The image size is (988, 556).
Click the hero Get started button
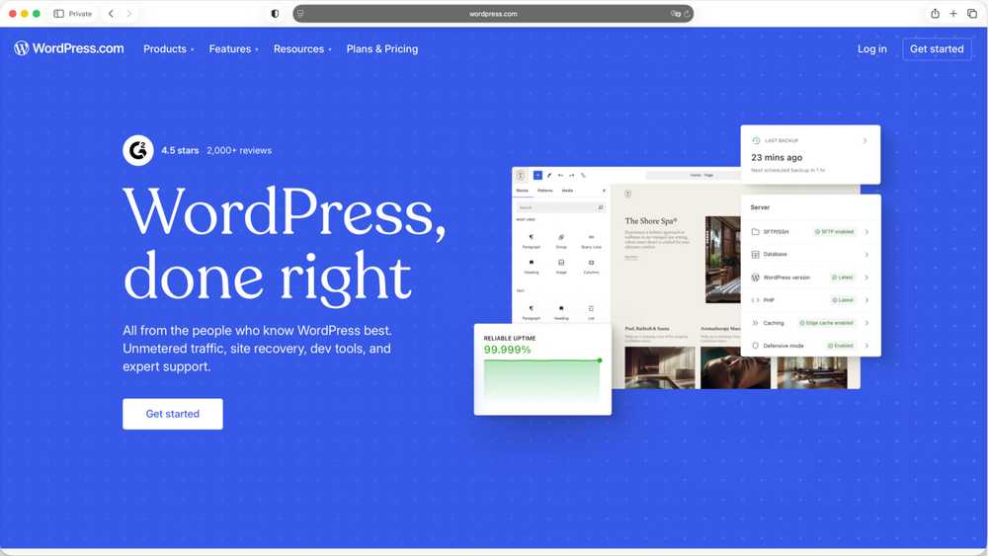(173, 414)
